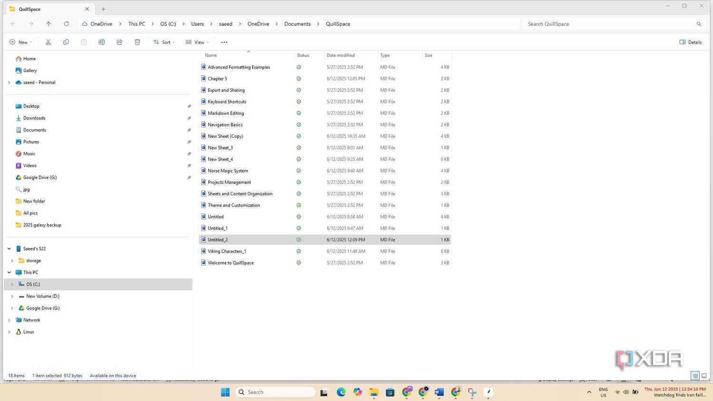Expand the storage folder node
Viewport: 713px width, 401px height.
point(12,261)
